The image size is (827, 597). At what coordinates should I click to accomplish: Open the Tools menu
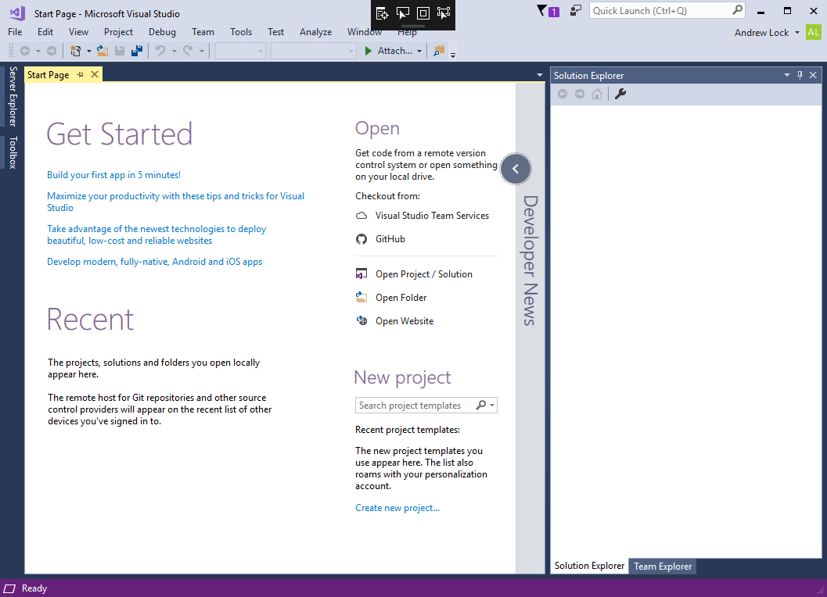click(241, 32)
